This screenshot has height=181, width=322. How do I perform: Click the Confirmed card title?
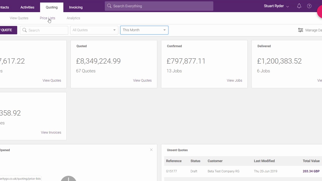coord(174,46)
